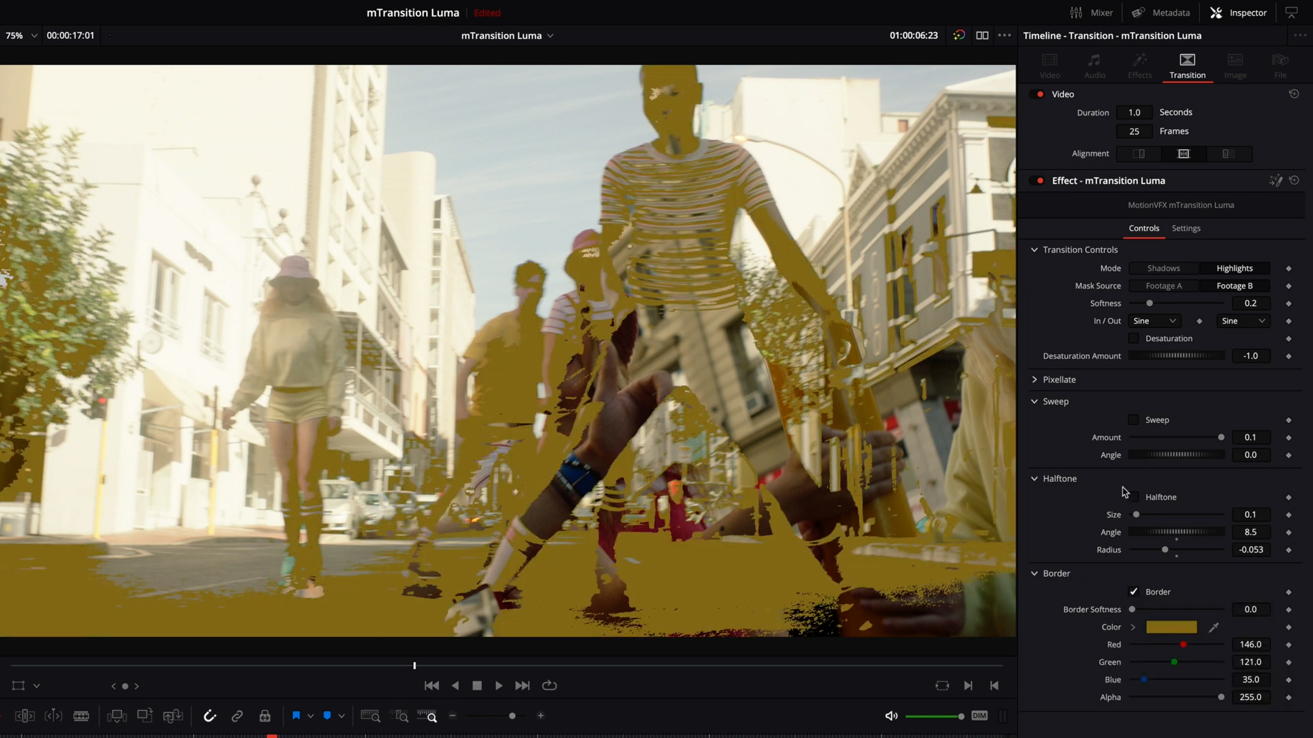Click the loop playback icon
Viewport: 1313px width, 738px height.
pos(549,685)
